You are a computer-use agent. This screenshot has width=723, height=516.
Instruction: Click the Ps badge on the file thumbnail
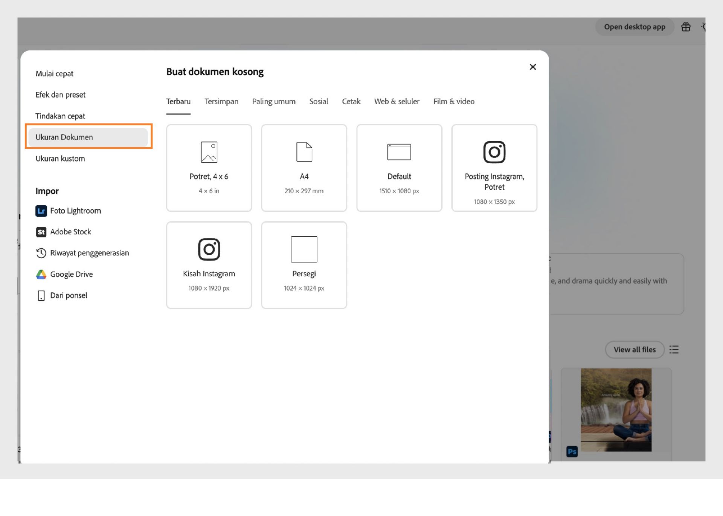click(572, 451)
